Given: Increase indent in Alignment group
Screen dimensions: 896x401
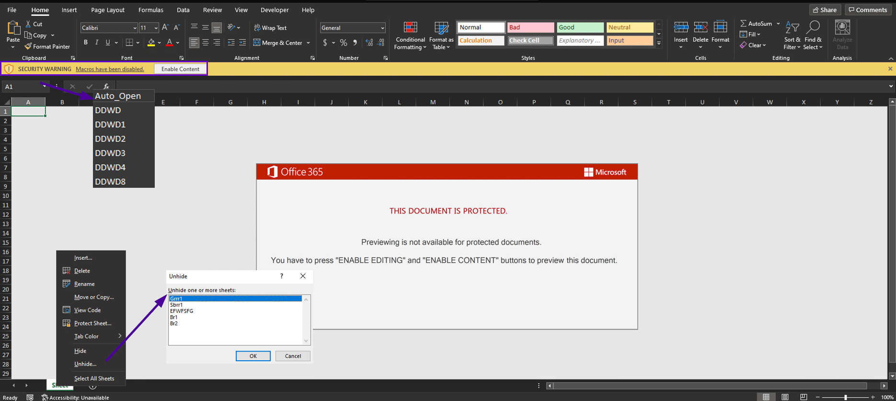Looking at the screenshot, I should pyautogui.click(x=242, y=43).
